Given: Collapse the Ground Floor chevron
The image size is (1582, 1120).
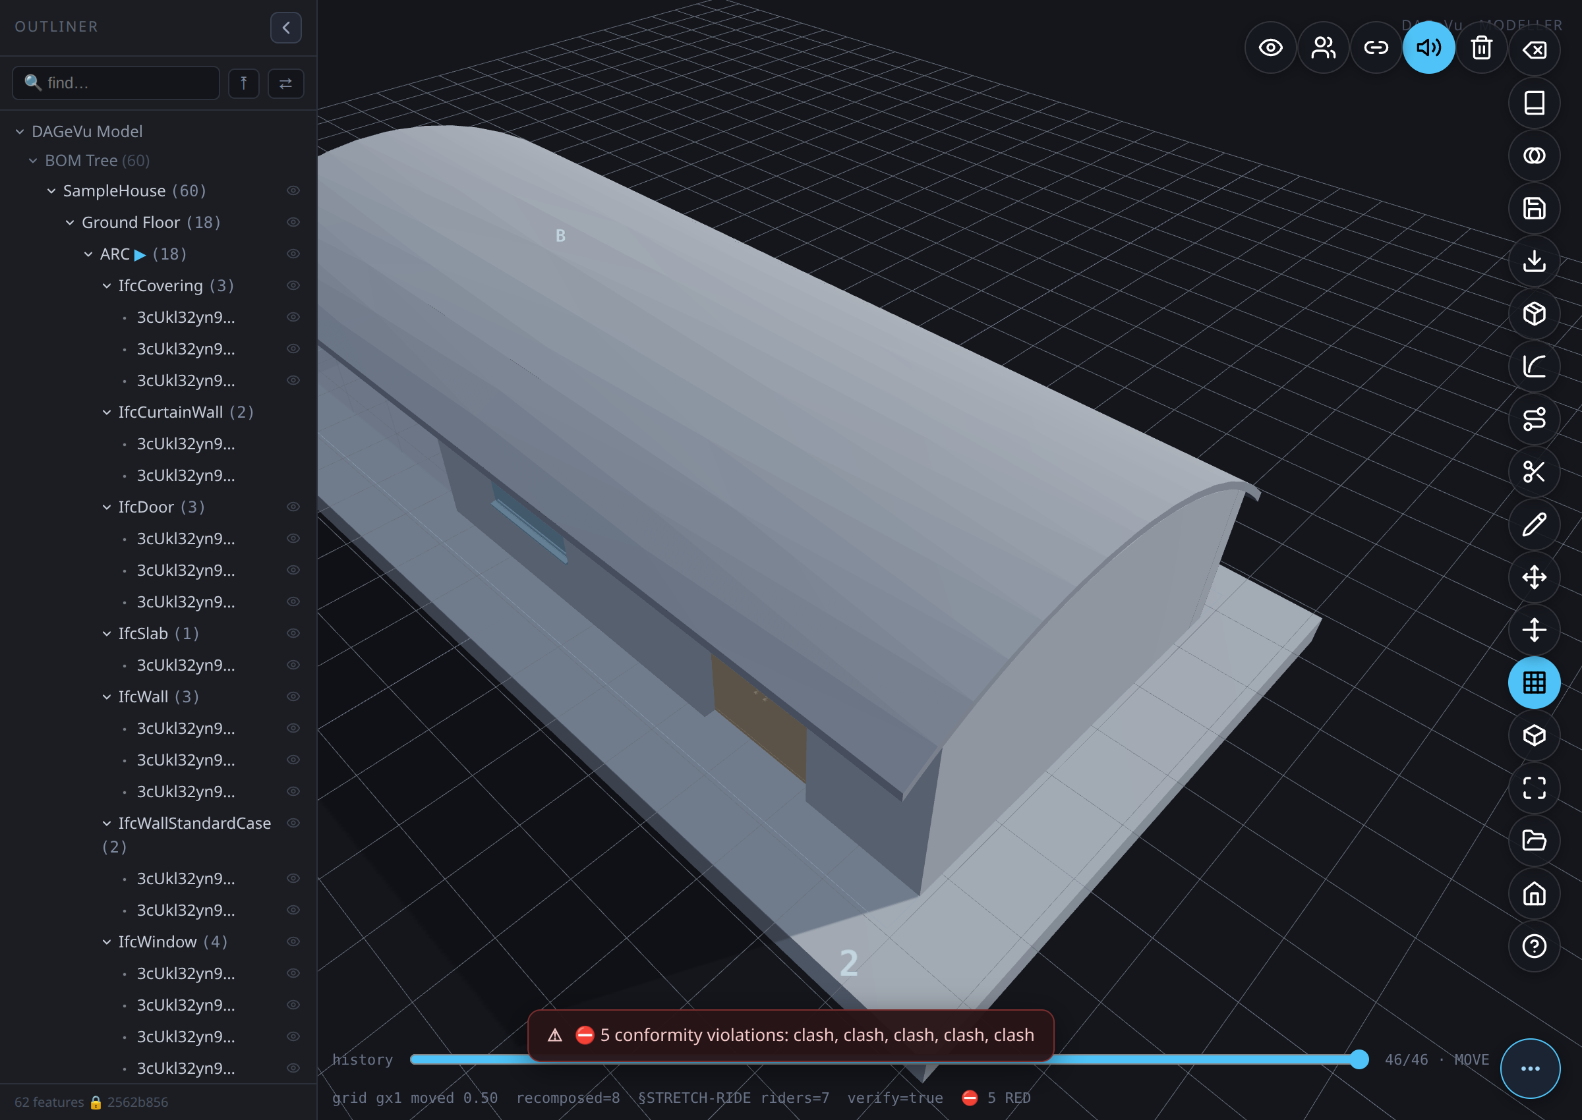Looking at the screenshot, I should click(x=70, y=223).
